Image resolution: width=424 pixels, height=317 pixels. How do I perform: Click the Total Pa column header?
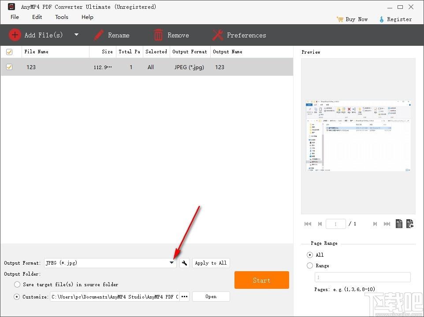tap(129, 52)
